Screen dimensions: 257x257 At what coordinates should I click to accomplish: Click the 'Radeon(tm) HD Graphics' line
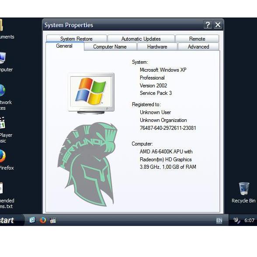[166, 159]
